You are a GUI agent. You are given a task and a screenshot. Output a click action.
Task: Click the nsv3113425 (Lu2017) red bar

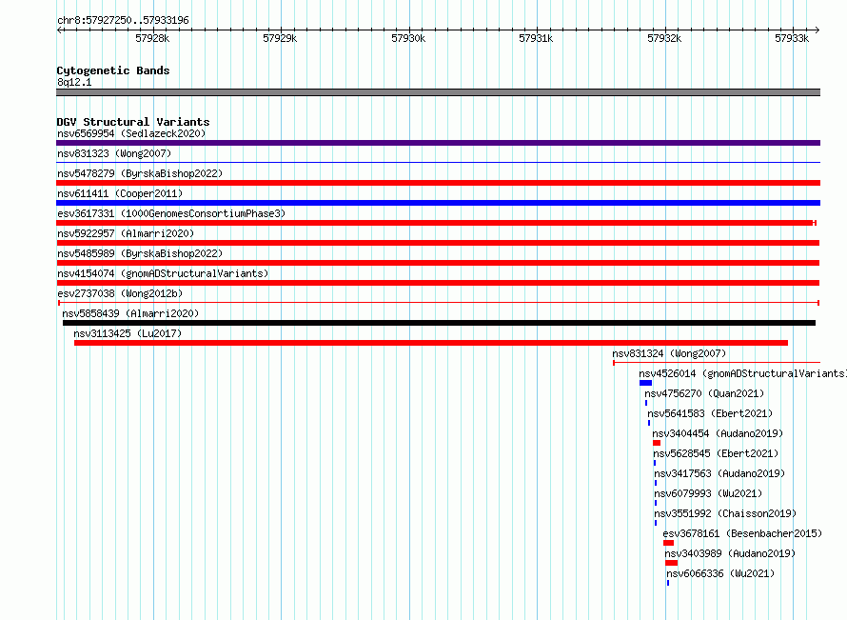(431, 343)
